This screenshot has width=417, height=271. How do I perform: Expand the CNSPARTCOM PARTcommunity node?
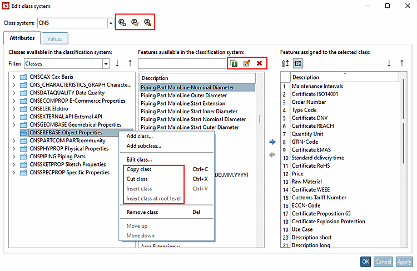14,141
